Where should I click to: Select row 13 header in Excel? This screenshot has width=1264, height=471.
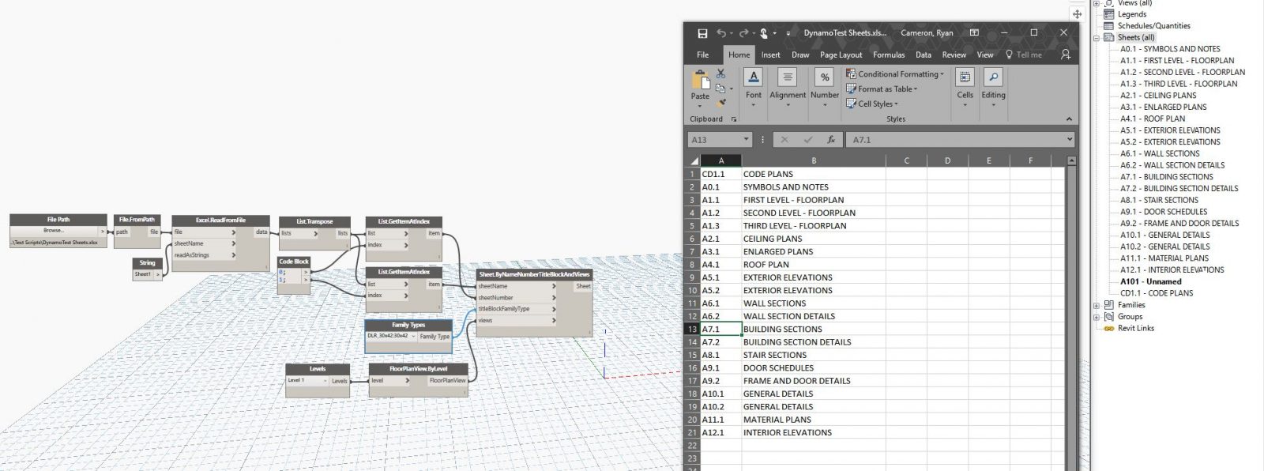point(692,329)
